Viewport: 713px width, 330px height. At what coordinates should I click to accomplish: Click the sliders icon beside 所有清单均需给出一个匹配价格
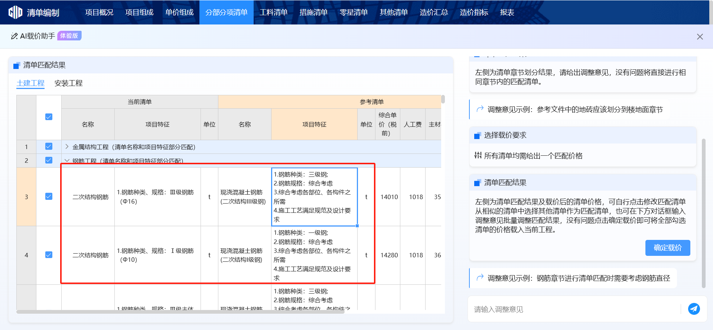(x=478, y=155)
